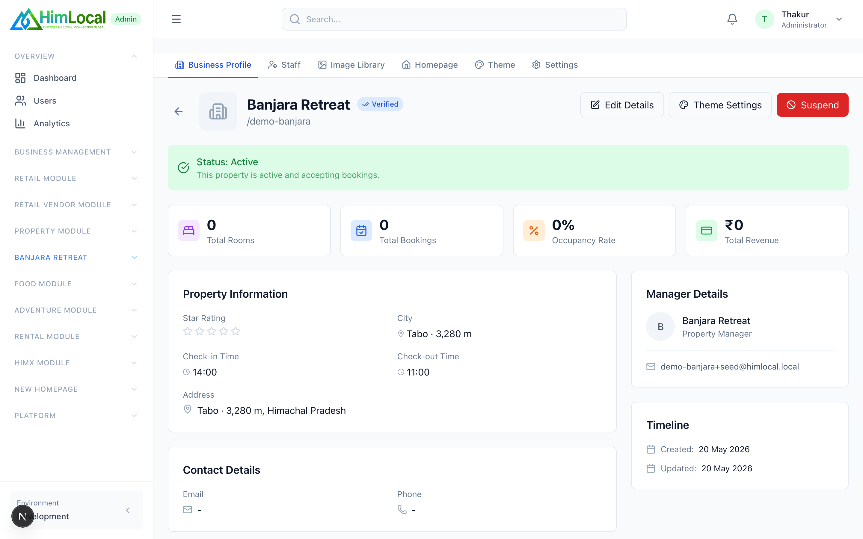This screenshot has width=863, height=539.
Task: Select the fifth star in Star Rating
Action: (x=235, y=331)
